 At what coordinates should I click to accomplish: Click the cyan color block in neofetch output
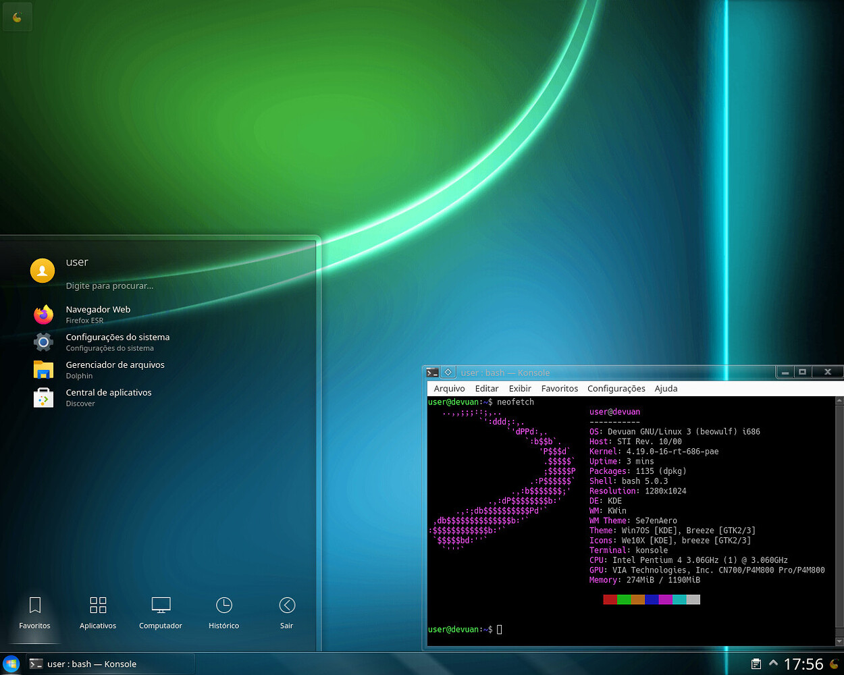[679, 599]
